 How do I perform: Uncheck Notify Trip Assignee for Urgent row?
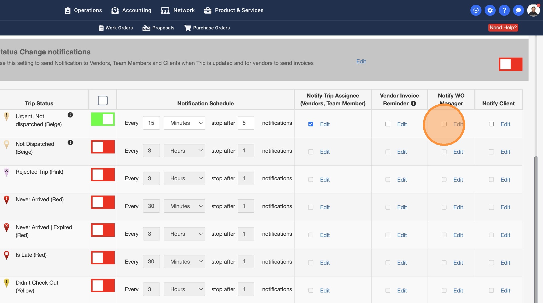[311, 124]
